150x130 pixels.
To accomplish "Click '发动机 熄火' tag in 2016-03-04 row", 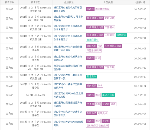I will tap(93, 121).
